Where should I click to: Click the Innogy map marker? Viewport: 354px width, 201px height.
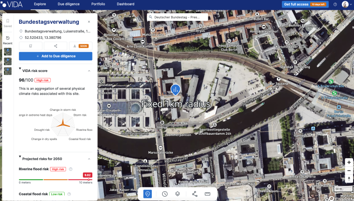click(162, 122)
